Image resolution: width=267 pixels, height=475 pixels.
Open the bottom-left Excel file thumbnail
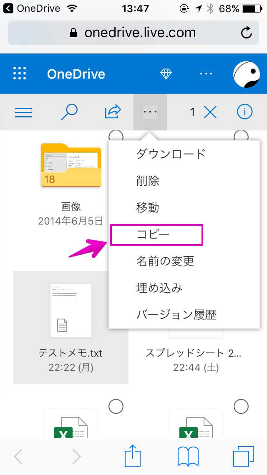coord(71,424)
